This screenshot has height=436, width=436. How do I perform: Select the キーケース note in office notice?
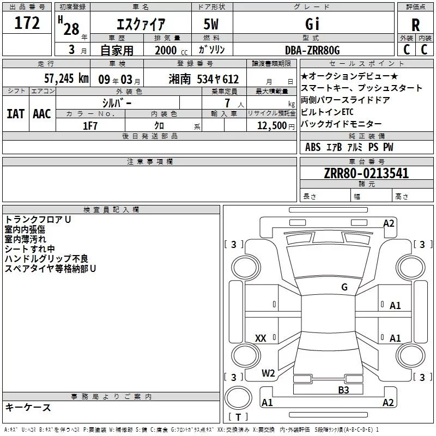tap(28, 407)
